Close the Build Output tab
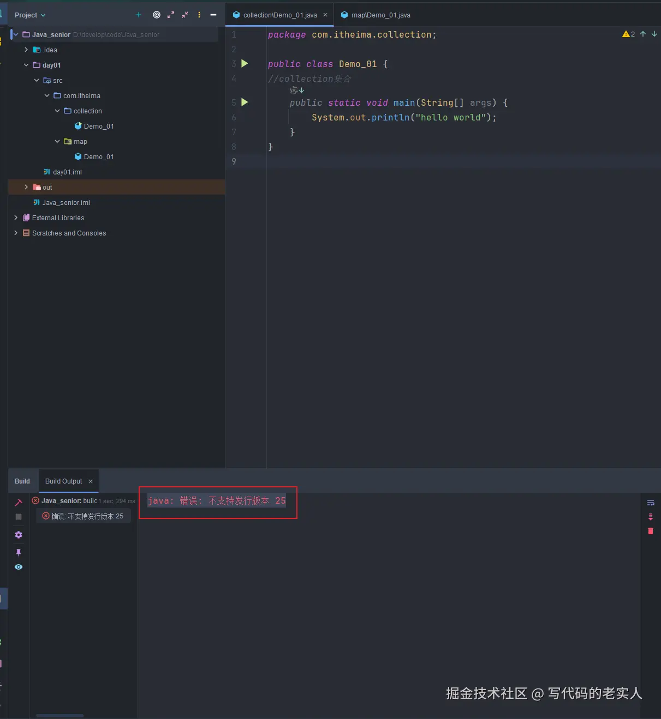The width and height of the screenshot is (661, 719). coord(91,481)
